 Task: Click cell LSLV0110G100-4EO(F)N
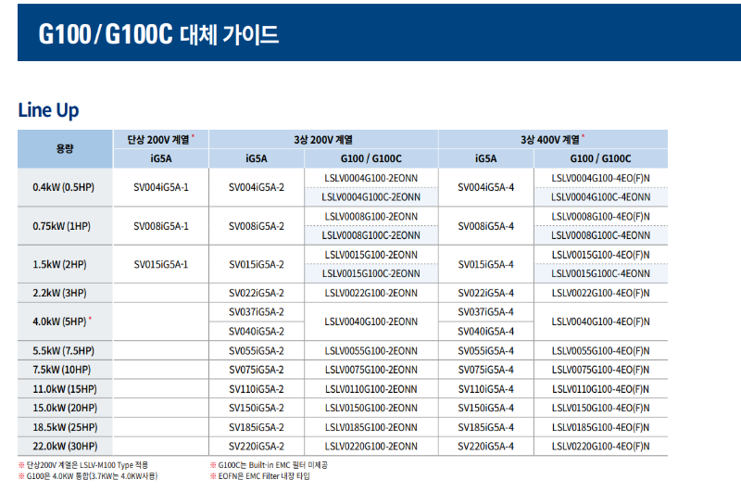tap(600, 389)
